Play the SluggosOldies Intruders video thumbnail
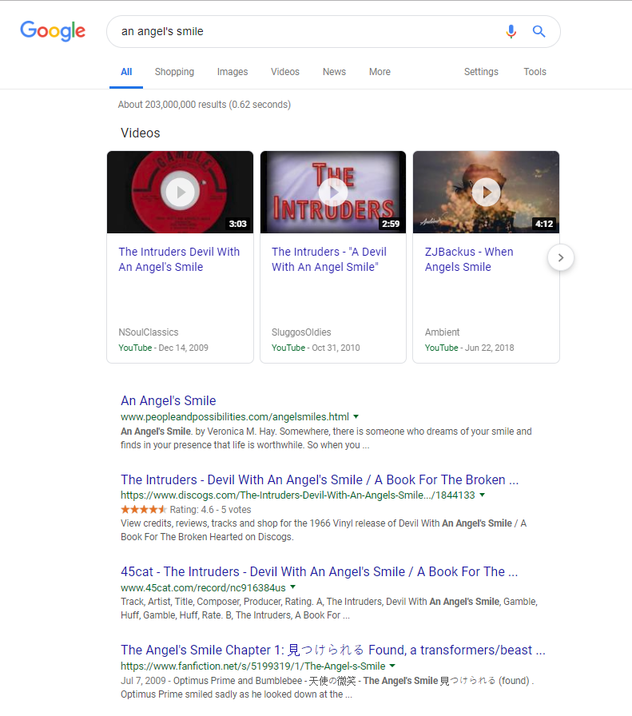This screenshot has height=716, width=632. tap(333, 193)
